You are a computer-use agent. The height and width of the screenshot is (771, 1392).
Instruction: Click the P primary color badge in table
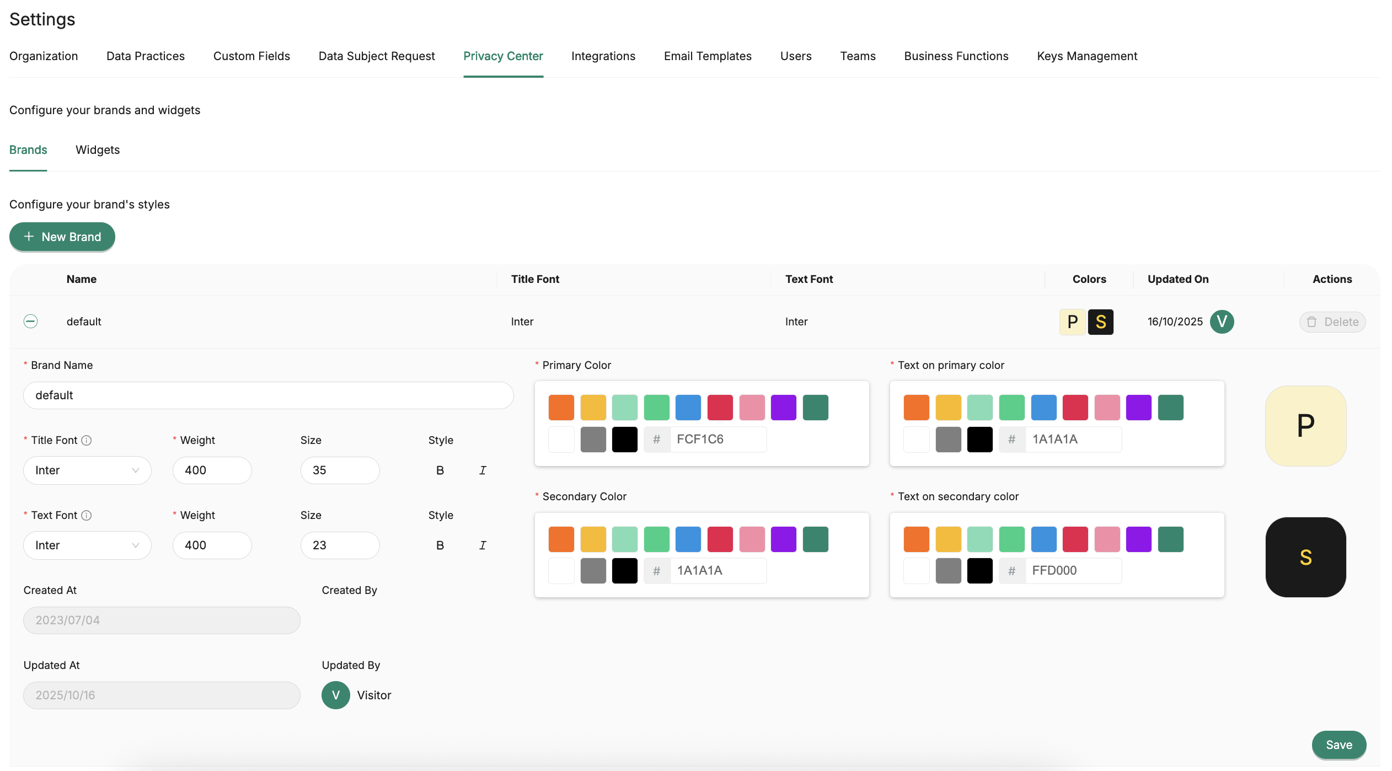(1072, 322)
